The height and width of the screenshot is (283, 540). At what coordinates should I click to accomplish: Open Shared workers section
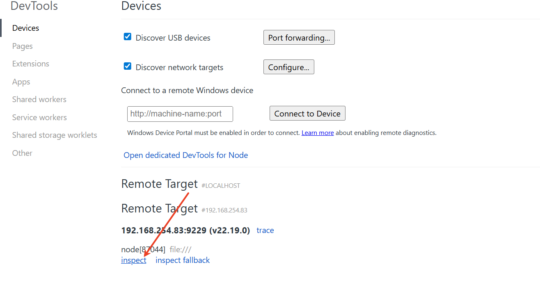[39, 100]
